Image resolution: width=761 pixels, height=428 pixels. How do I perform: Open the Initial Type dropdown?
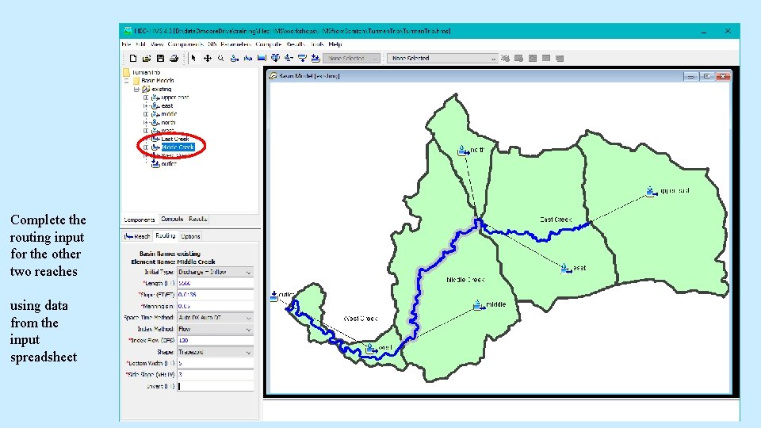tap(215, 272)
